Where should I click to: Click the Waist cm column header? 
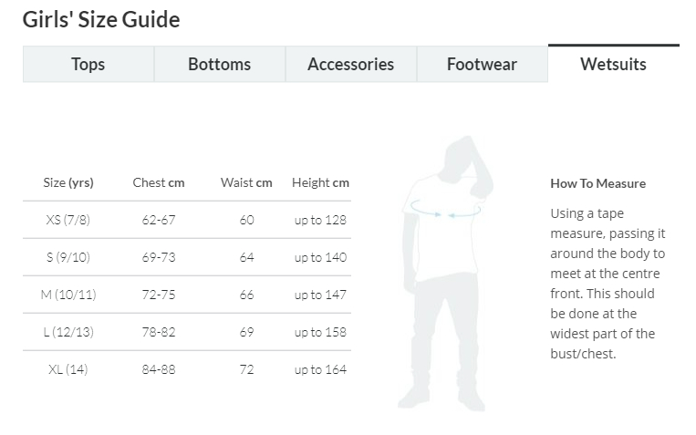click(246, 182)
